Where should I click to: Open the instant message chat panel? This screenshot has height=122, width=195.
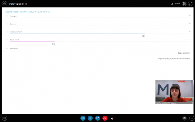(4, 118)
